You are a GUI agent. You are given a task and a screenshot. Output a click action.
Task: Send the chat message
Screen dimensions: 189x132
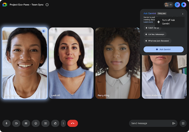174,123
